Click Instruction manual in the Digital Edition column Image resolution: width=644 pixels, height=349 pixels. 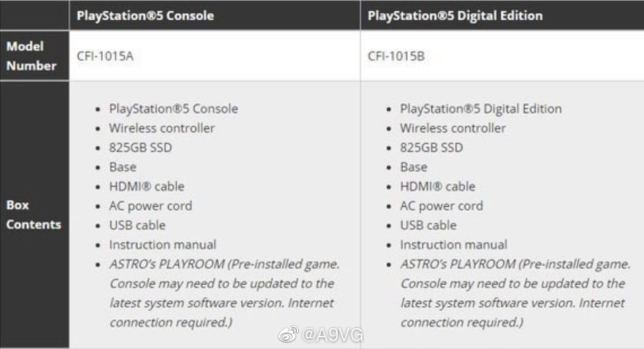[x=453, y=244]
